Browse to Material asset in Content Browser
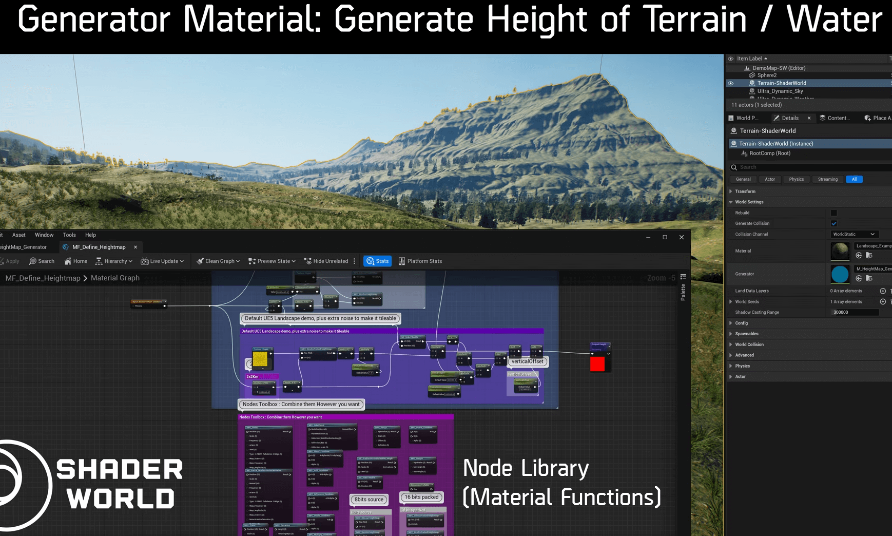 (x=869, y=255)
